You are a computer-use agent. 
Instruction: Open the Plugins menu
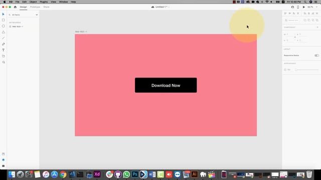pos(44,2)
